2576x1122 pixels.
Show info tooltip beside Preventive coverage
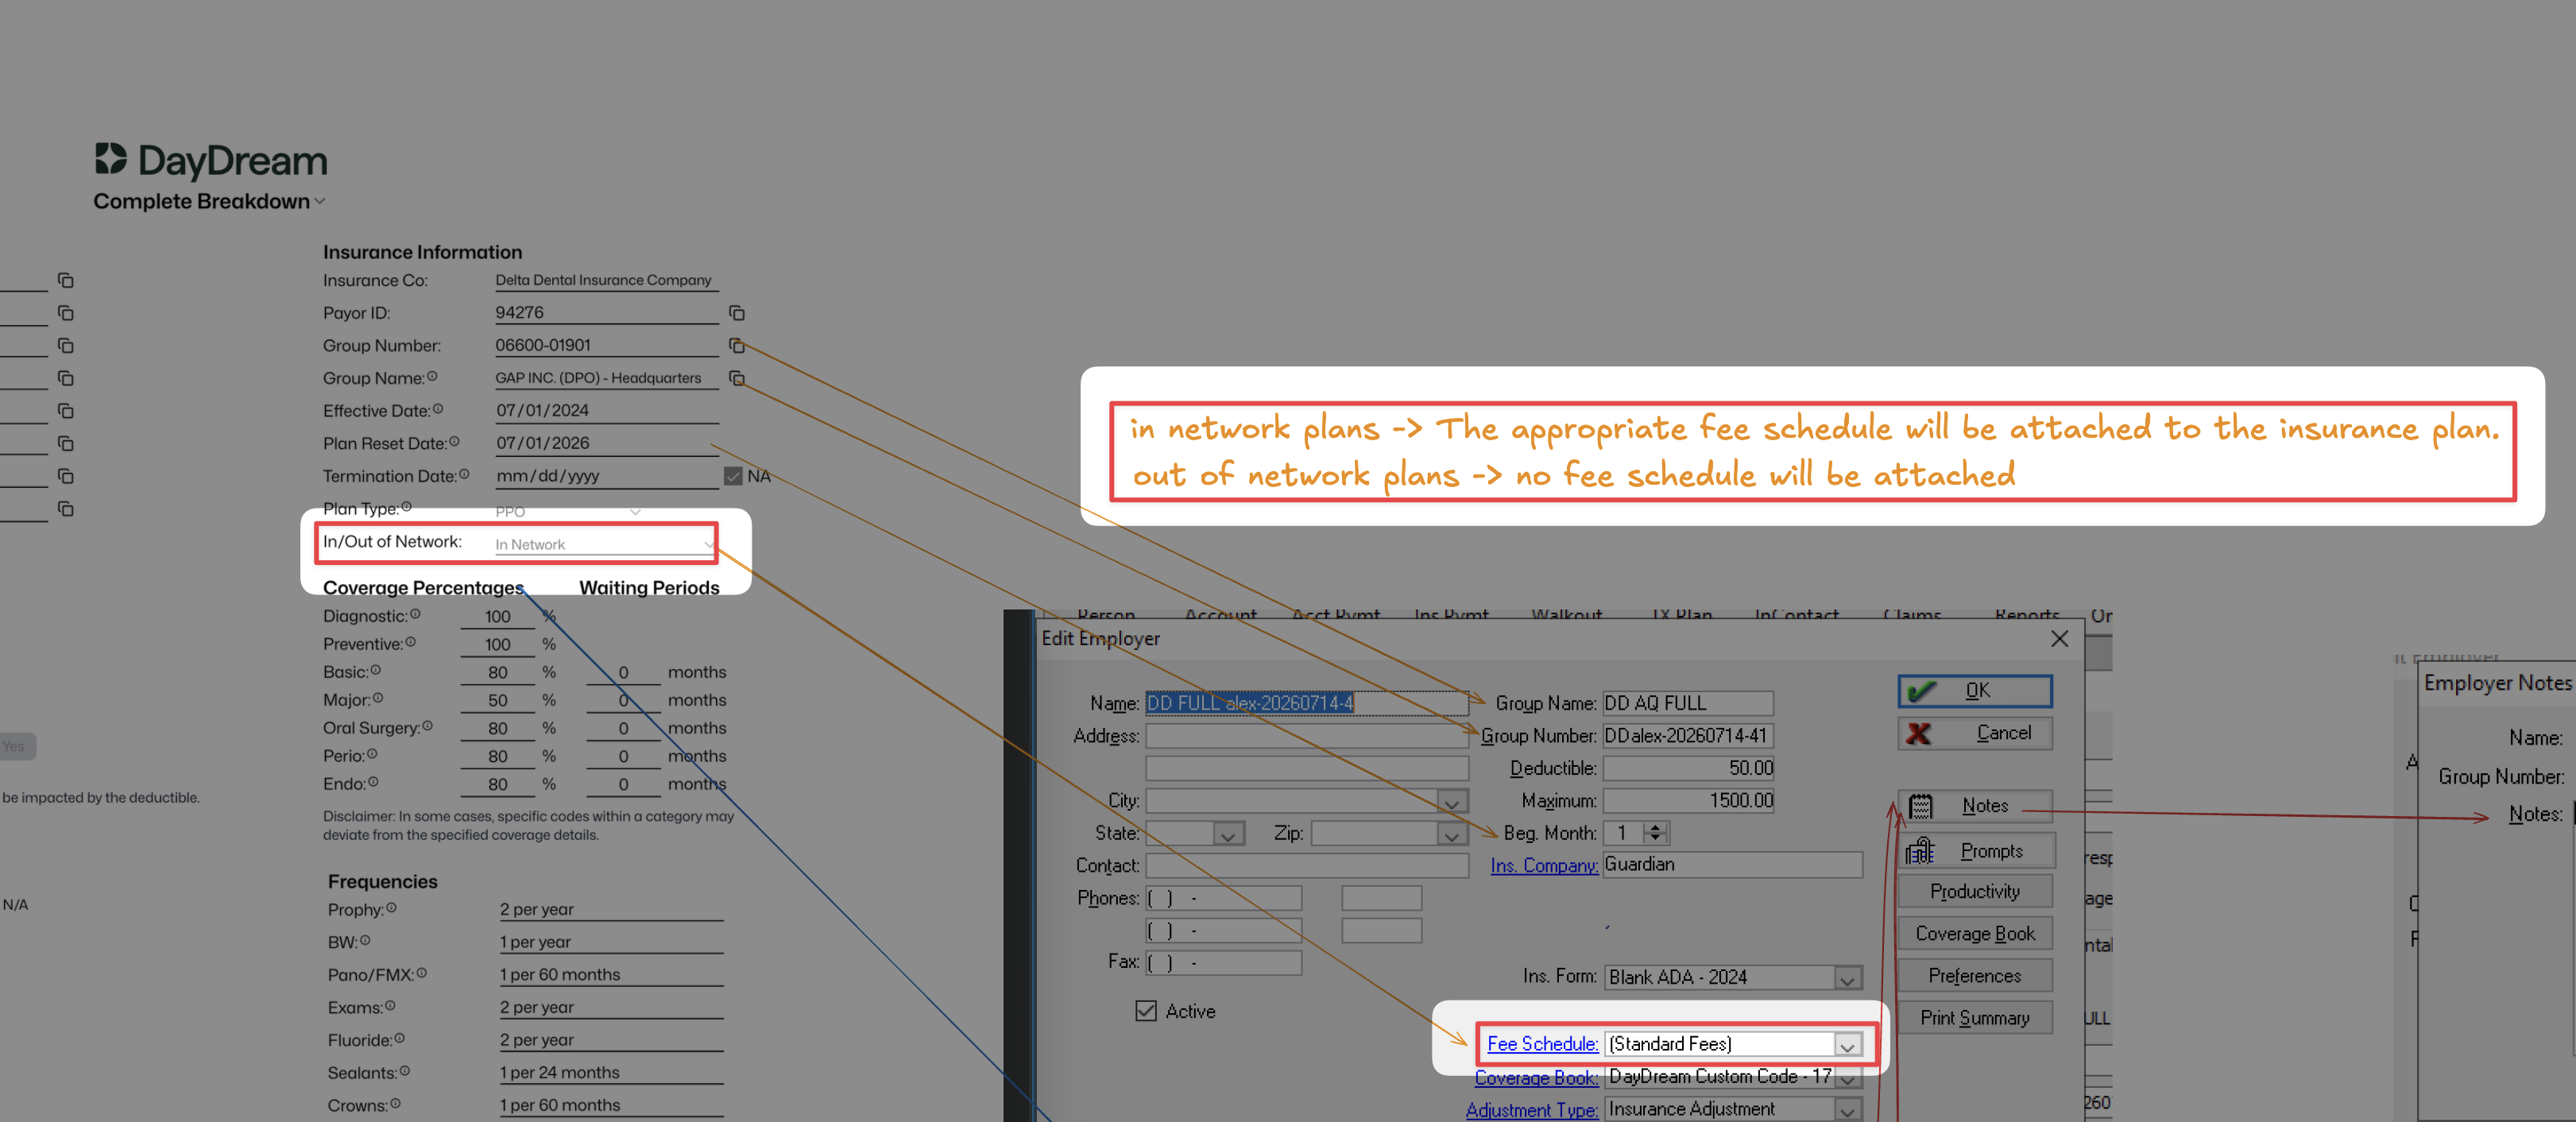(x=410, y=642)
